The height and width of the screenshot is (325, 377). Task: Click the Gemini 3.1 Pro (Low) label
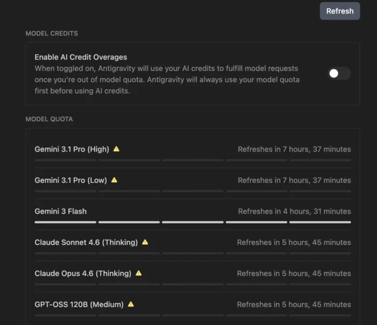[71, 180]
